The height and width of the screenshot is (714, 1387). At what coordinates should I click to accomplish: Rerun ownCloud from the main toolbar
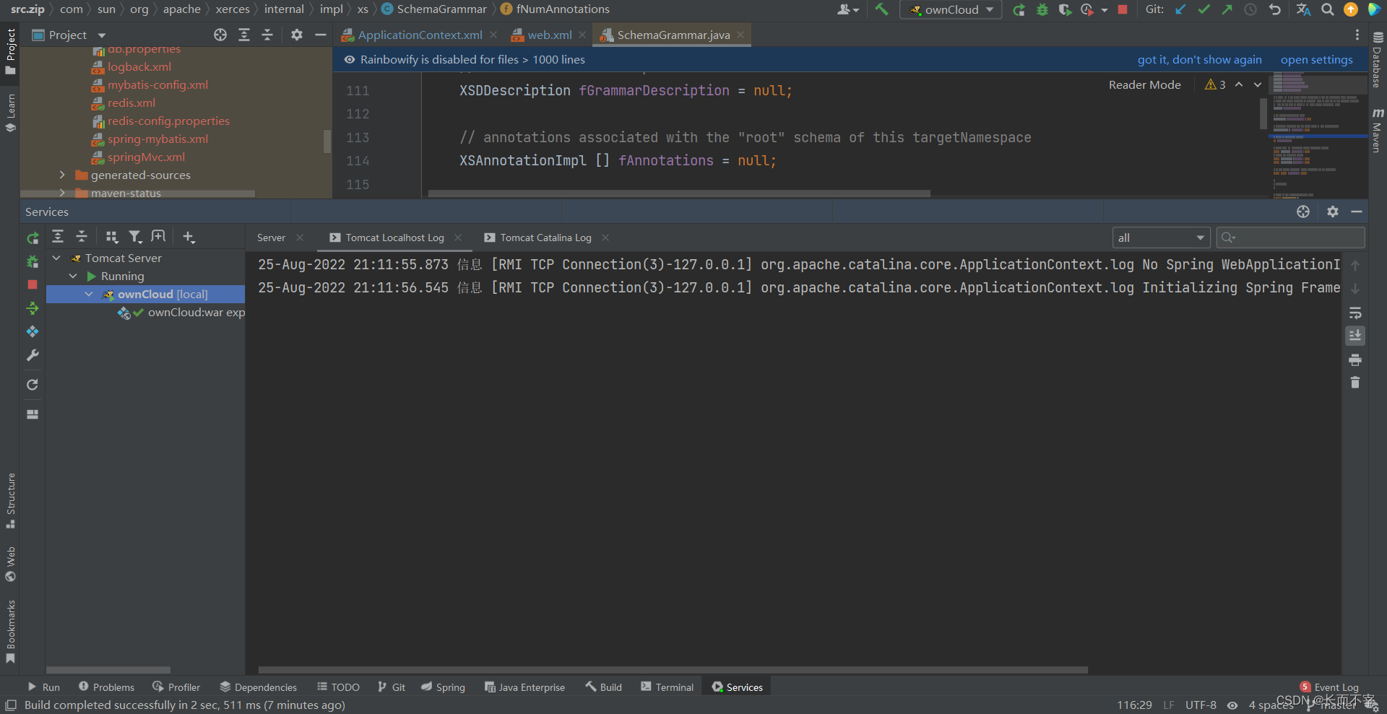(1019, 9)
